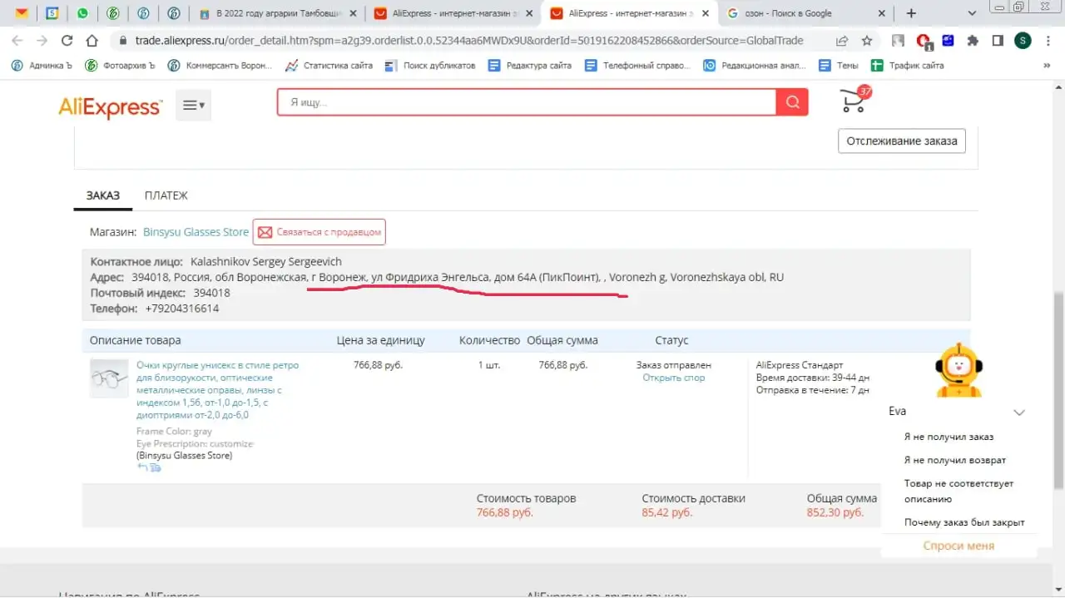
Task: Click the share page icon in address bar
Action: pyautogui.click(x=842, y=41)
